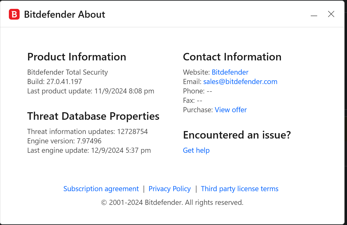Click the Last engine update line
The height and width of the screenshot is (225, 347).
point(89,150)
